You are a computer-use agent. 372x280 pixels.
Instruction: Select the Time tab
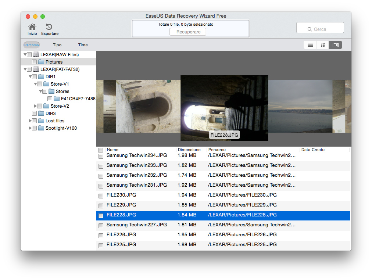(x=83, y=45)
